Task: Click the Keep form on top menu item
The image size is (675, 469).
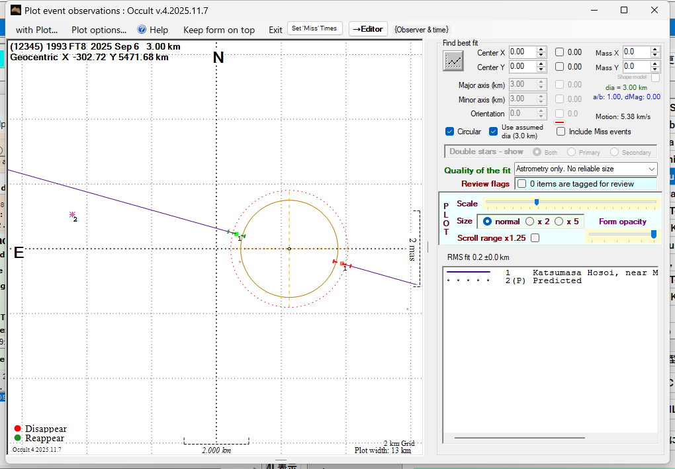Action: click(218, 30)
